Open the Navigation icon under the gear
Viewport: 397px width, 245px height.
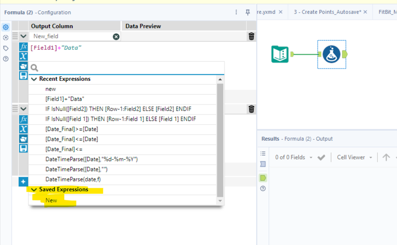pos(6,38)
